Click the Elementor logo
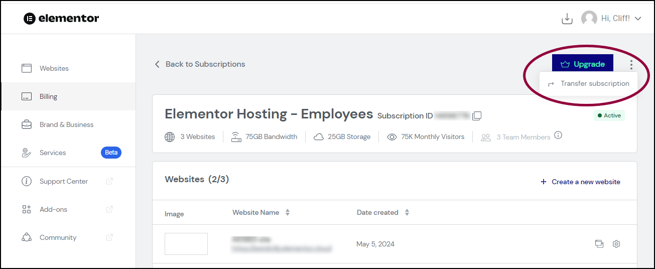This screenshot has height=269, width=655. point(61,19)
